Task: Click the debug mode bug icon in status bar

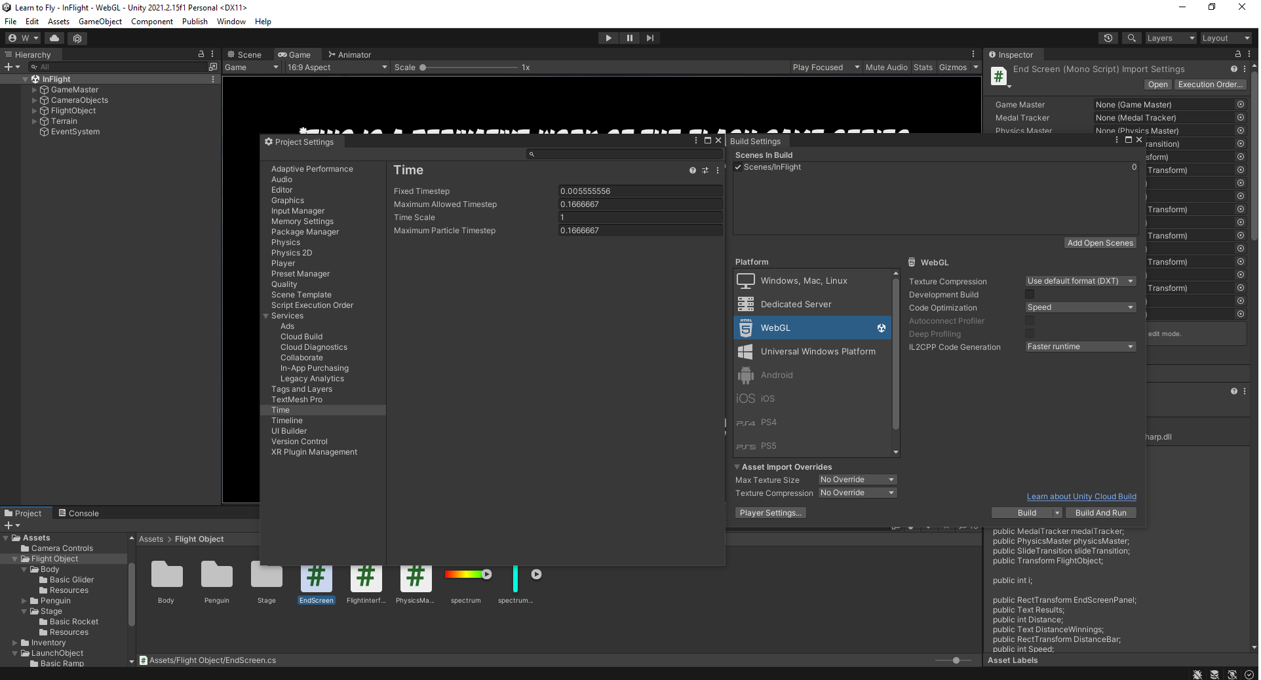Action: [x=1197, y=674]
